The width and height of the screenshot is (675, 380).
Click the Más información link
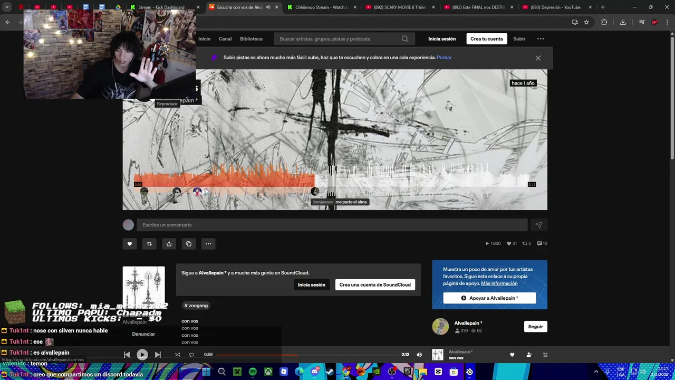[x=499, y=283]
